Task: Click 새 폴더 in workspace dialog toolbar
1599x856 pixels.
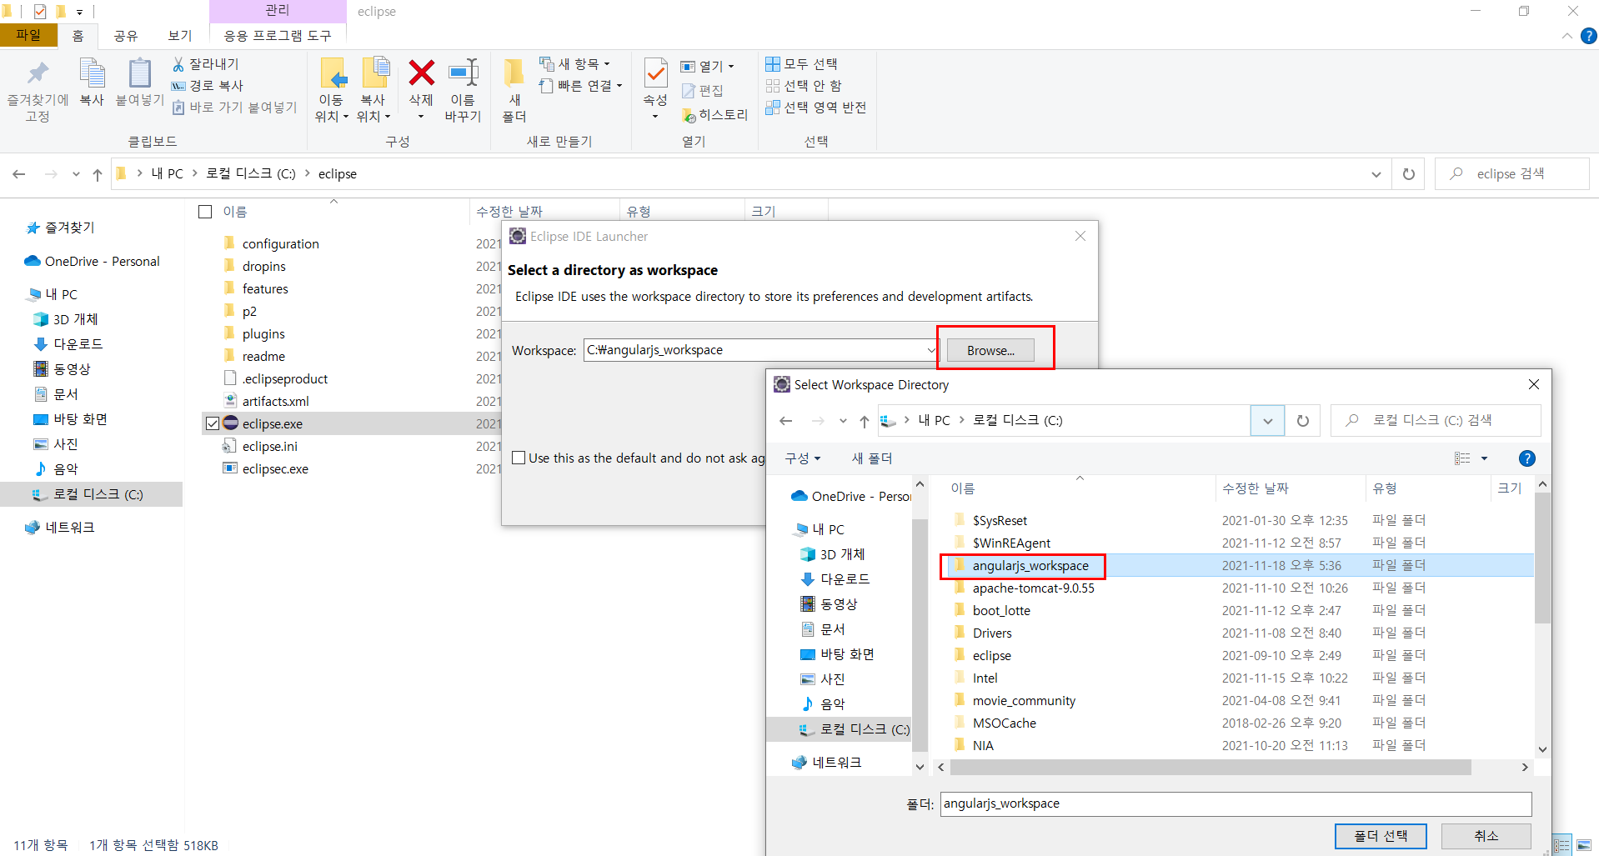Action: click(x=872, y=458)
